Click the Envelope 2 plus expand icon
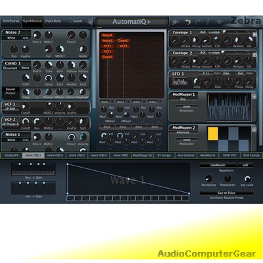The width and height of the screenshot is (263, 263). click(x=254, y=55)
